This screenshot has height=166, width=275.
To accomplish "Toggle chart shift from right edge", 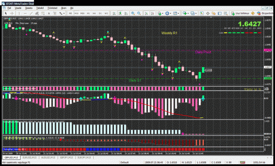I will (x=152, y=13).
